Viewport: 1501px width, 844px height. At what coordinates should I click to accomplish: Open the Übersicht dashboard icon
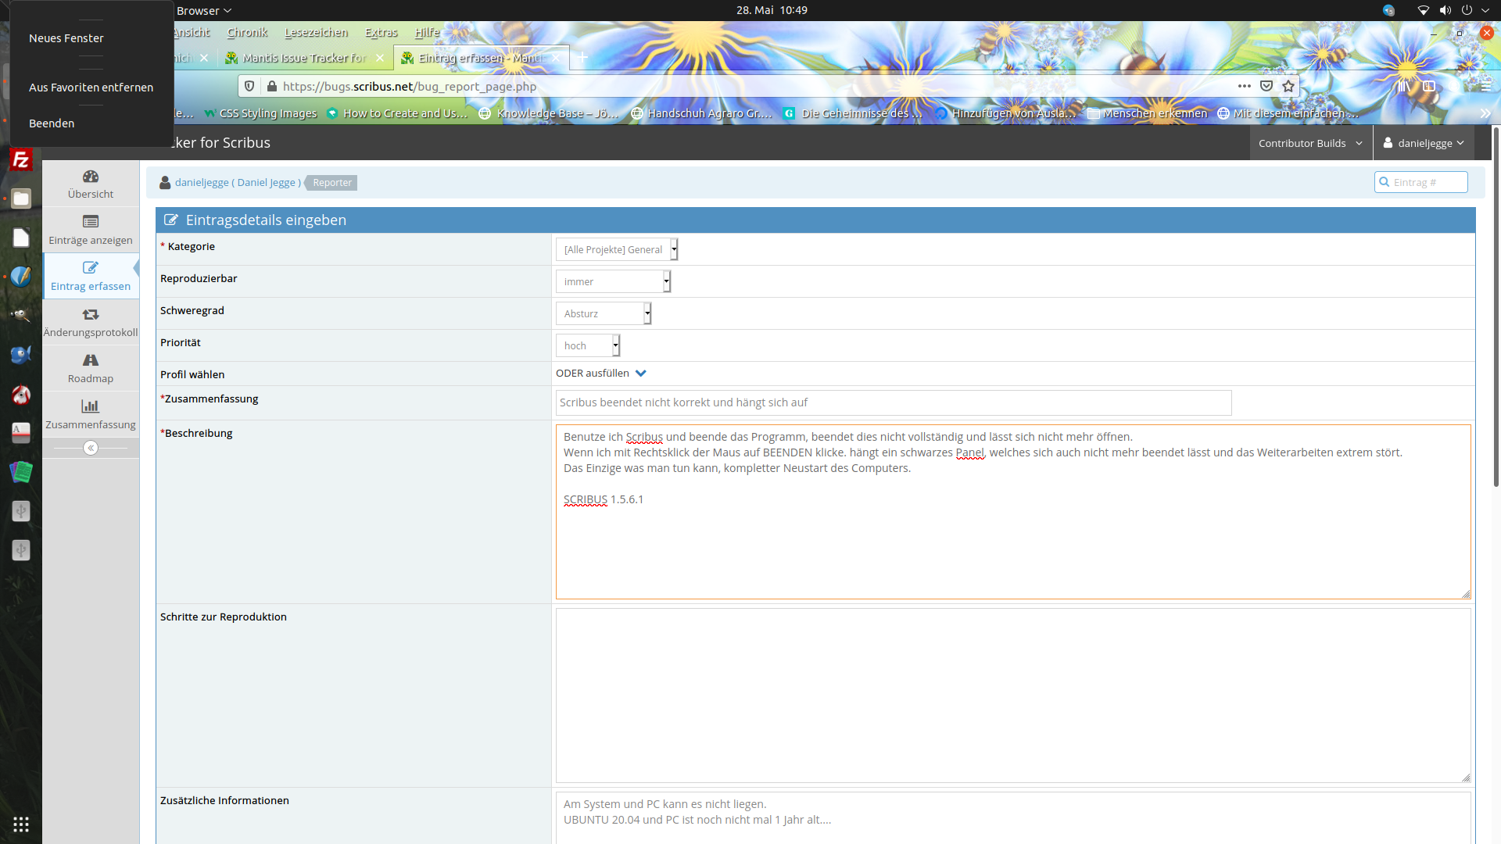[91, 177]
